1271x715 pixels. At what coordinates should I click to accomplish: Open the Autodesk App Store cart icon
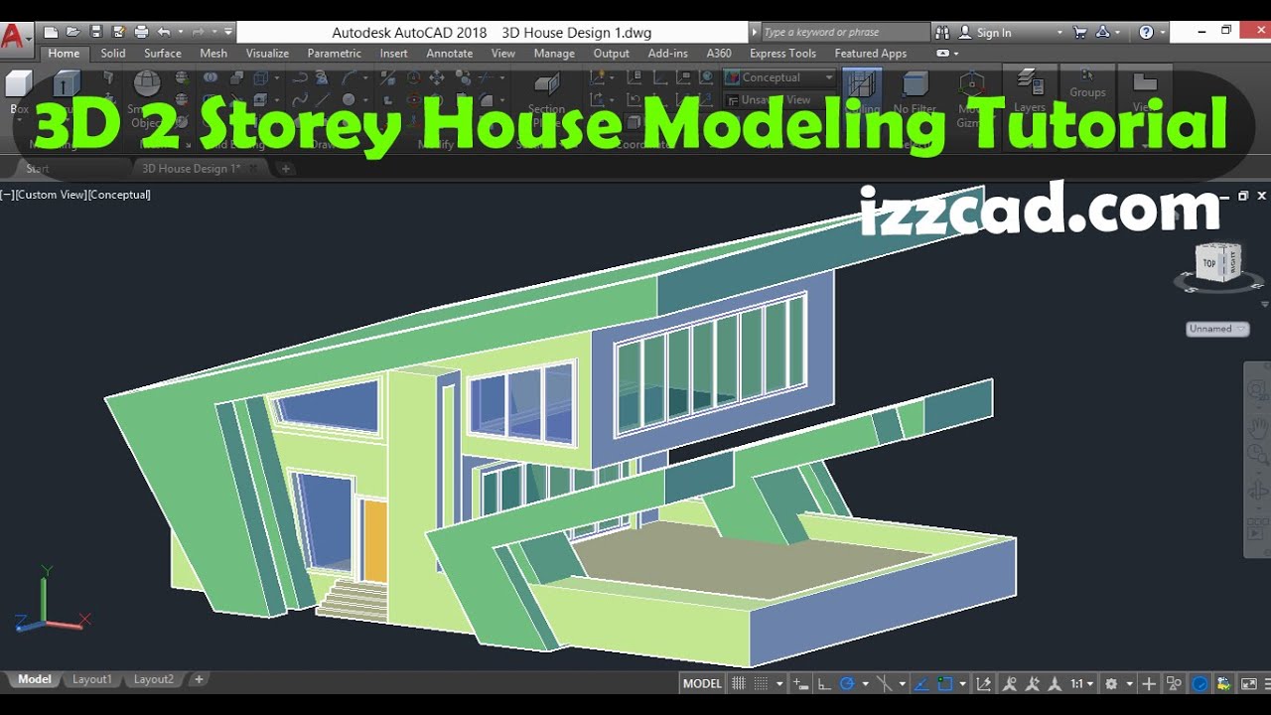coord(1080,32)
